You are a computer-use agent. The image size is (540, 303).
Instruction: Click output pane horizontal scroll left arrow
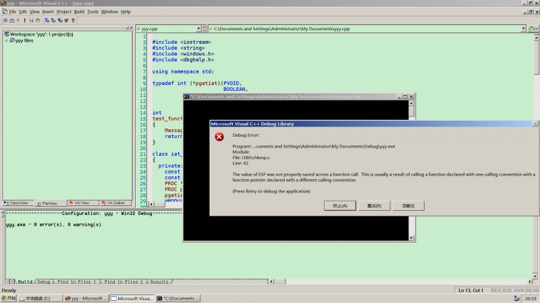[x=271, y=281]
